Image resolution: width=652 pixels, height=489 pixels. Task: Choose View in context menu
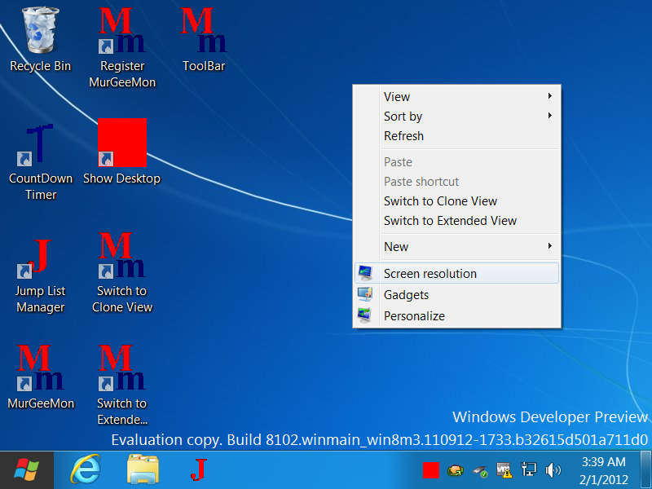(x=456, y=96)
